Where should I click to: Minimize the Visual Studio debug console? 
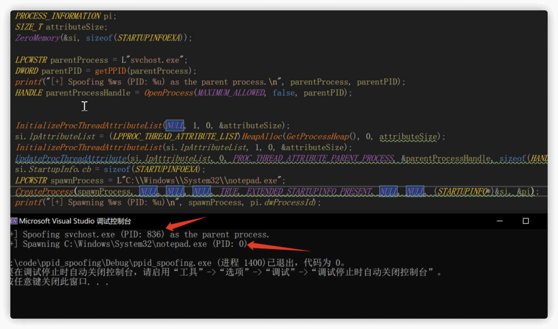tap(500, 221)
